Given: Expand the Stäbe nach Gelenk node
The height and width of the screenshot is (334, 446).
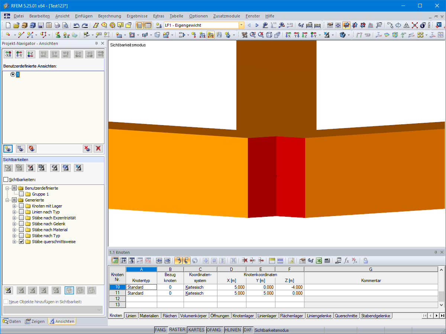Looking at the screenshot, I should (x=14, y=224).
